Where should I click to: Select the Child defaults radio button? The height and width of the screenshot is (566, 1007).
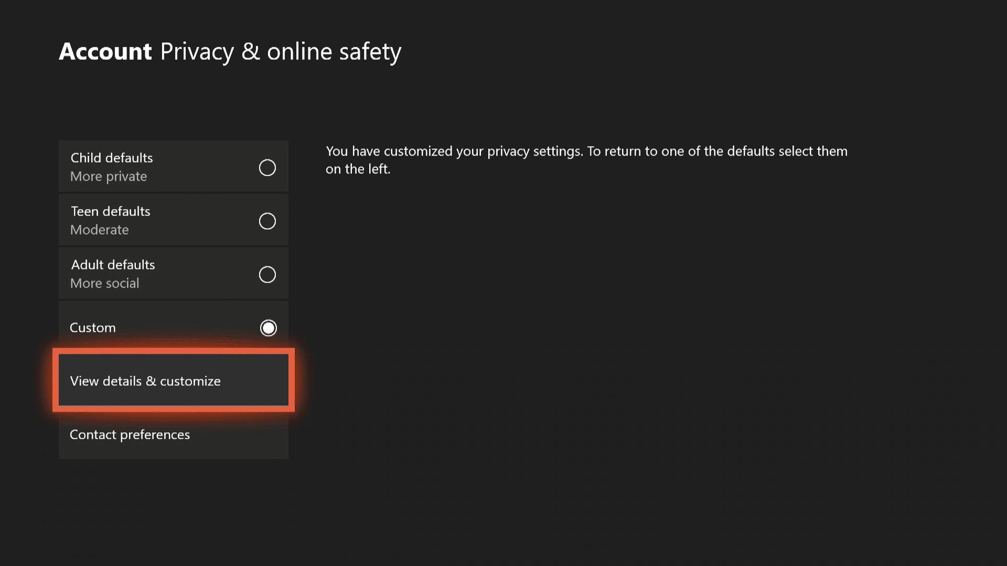pos(268,168)
